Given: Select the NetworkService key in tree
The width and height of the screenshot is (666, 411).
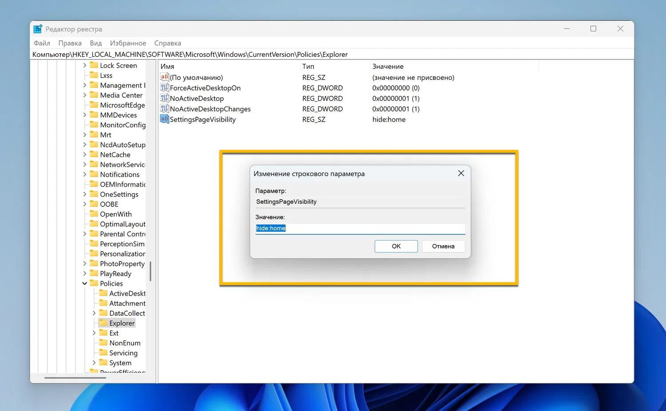Looking at the screenshot, I should [x=123, y=165].
